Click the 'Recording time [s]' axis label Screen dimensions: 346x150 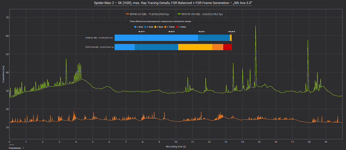point(176,147)
